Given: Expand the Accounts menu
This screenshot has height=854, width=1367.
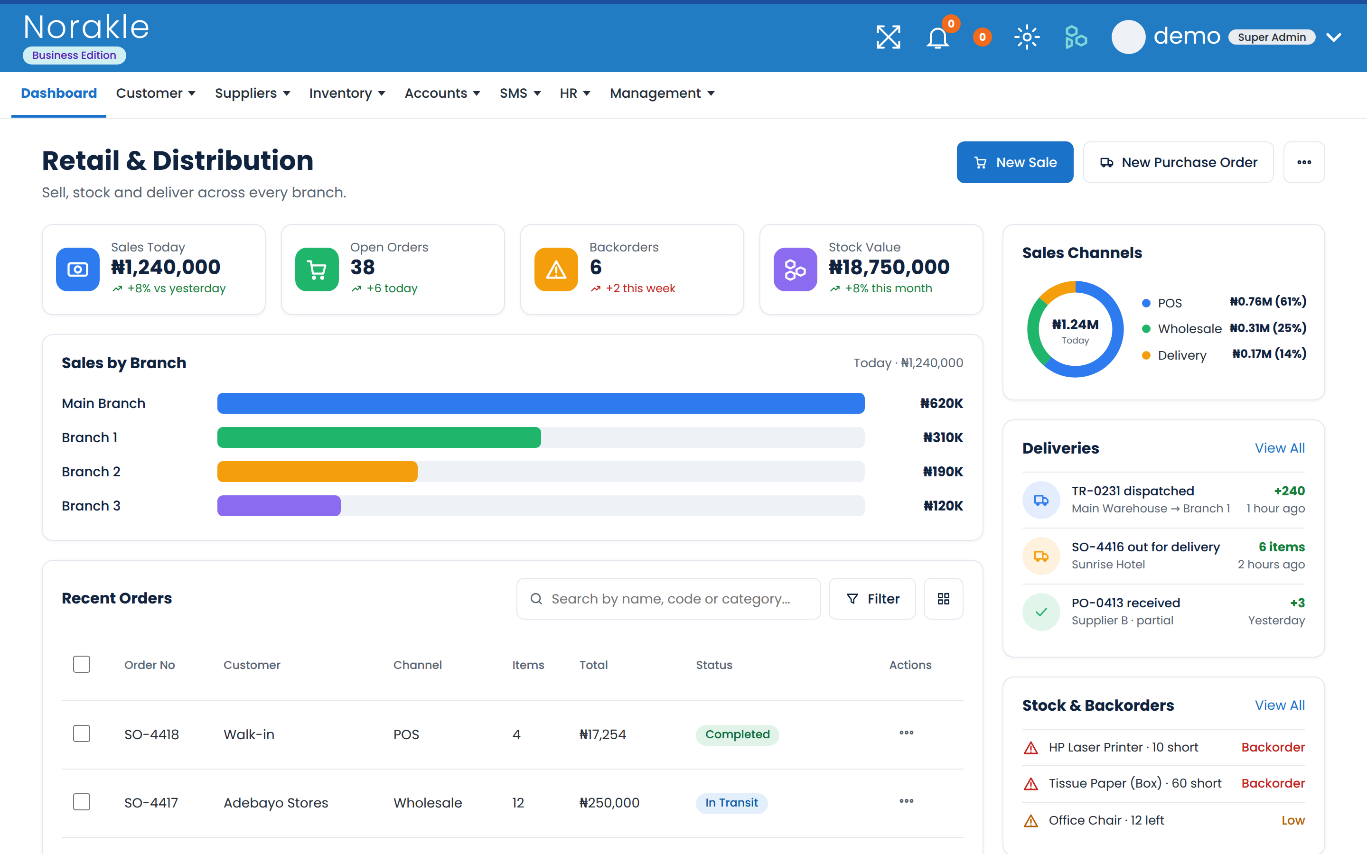Looking at the screenshot, I should point(442,93).
